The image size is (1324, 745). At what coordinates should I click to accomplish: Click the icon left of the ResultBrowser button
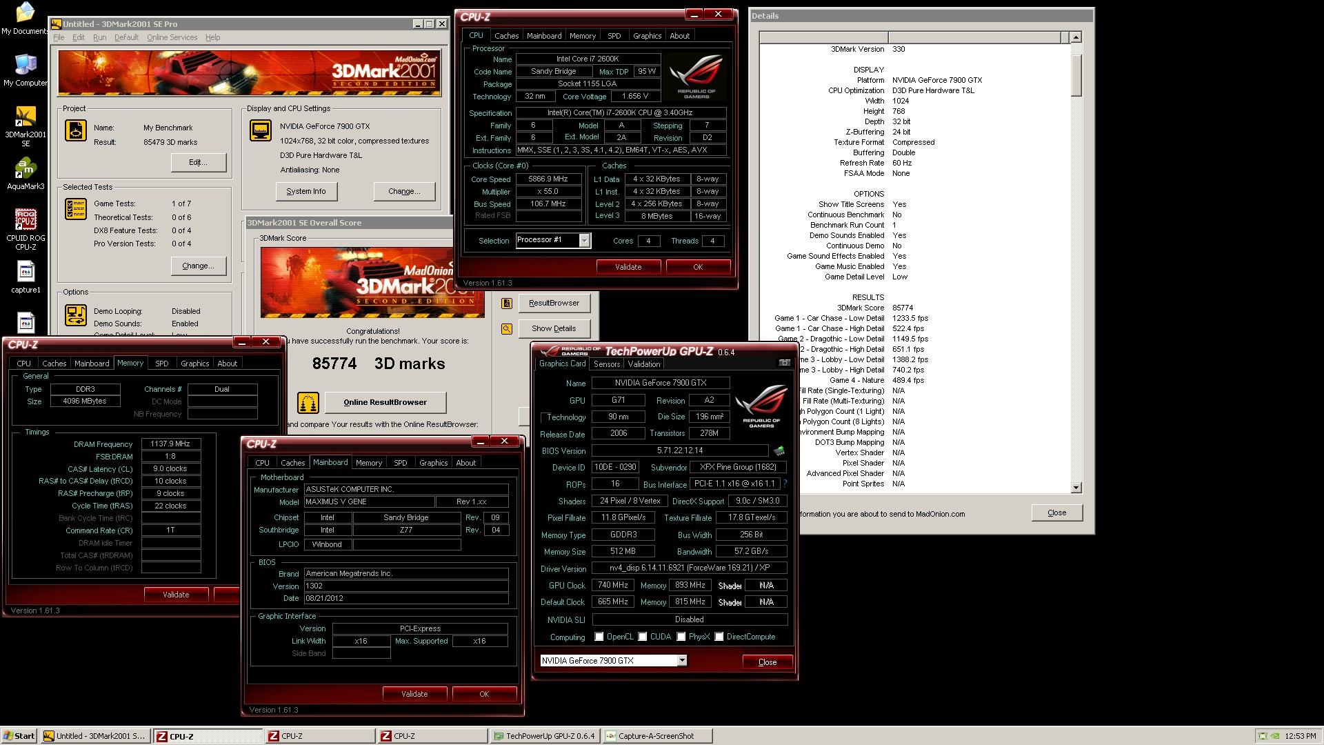pos(507,304)
